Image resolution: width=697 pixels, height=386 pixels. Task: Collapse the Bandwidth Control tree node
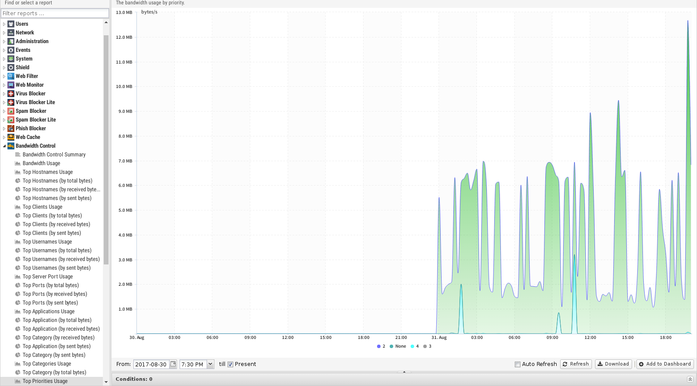tap(4, 146)
